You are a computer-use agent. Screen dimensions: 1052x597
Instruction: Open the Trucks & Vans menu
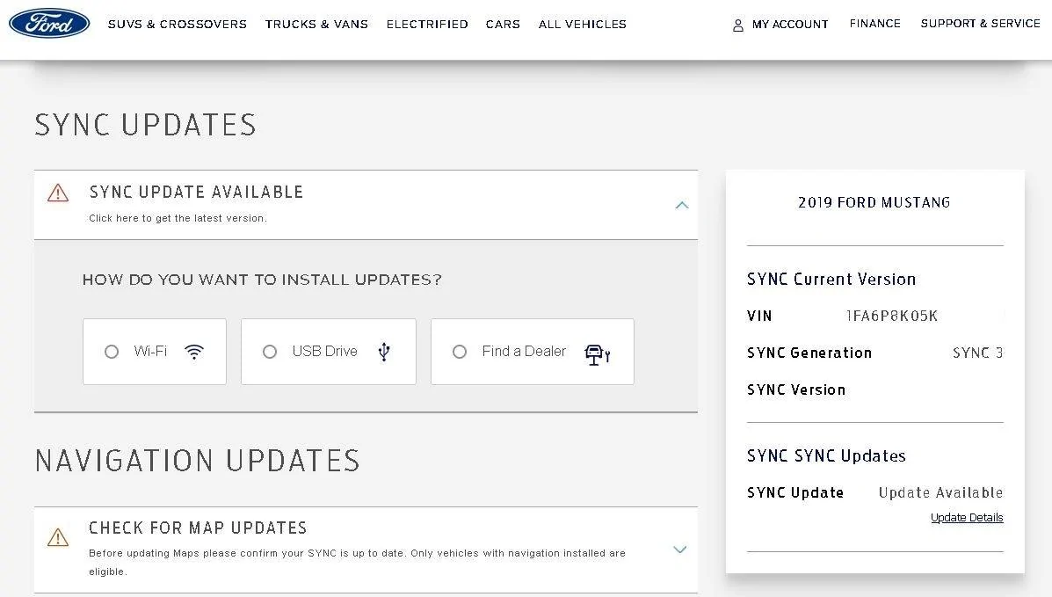click(316, 24)
